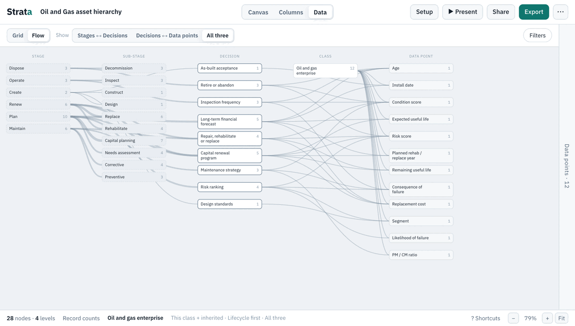Select the Oil and gas enterprise class node

tap(326, 71)
